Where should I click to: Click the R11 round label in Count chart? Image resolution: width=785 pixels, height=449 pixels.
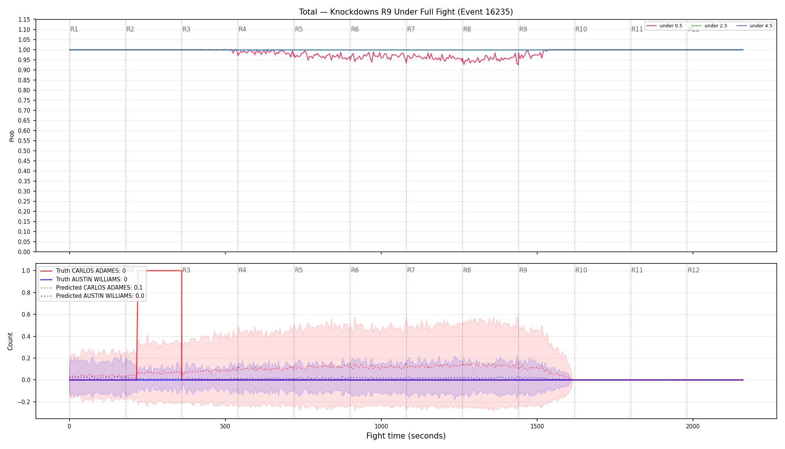[x=637, y=270]
